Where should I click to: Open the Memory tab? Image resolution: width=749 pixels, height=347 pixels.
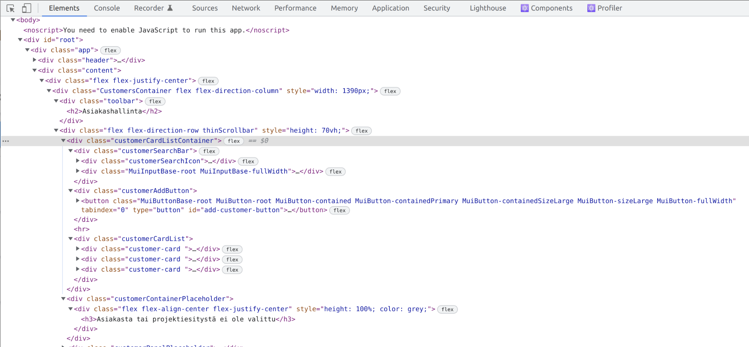pyautogui.click(x=344, y=8)
